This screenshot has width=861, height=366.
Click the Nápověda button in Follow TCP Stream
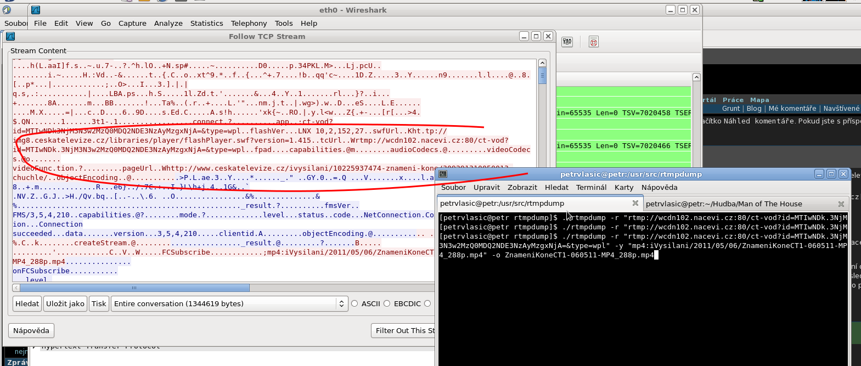(31, 330)
